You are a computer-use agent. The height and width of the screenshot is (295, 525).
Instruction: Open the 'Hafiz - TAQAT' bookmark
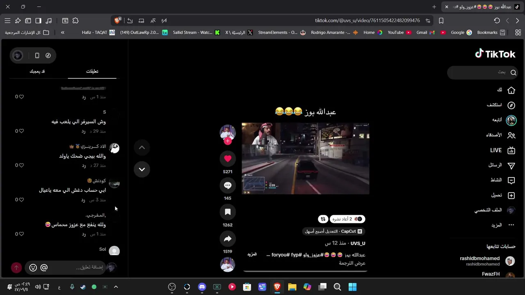click(x=98, y=32)
